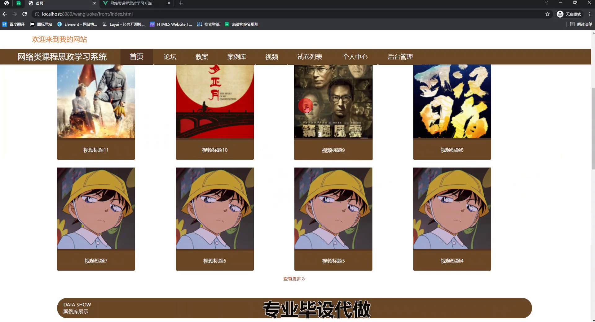Reload the current page
This screenshot has height=322, width=595.
pyautogui.click(x=25, y=14)
